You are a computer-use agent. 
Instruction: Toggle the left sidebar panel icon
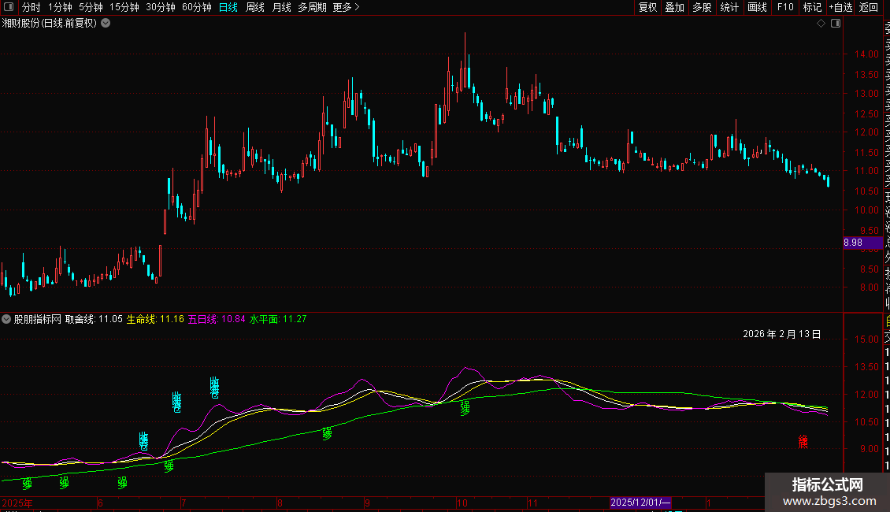click(7, 7)
